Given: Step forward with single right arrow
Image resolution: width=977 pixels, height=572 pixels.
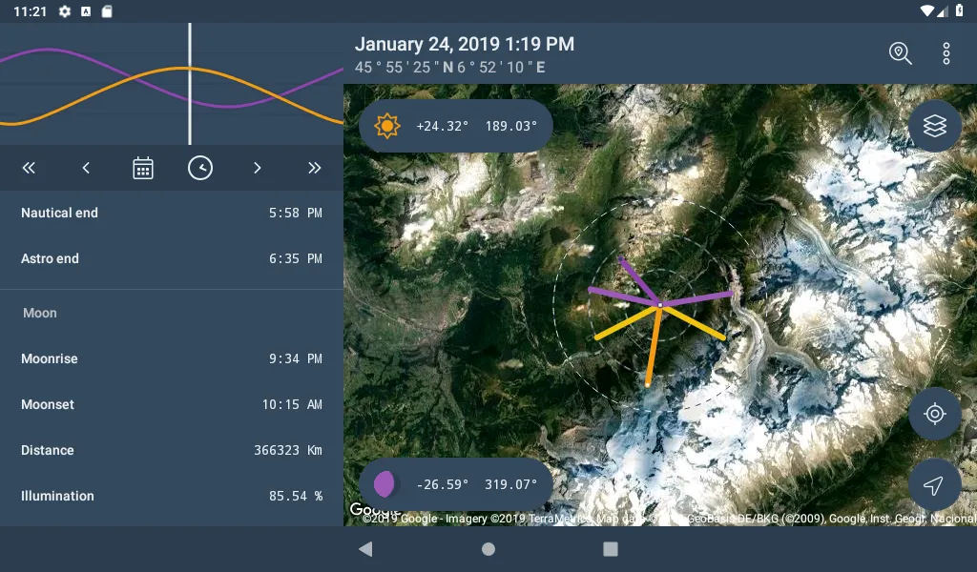Looking at the screenshot, I should pyautogui.click(x=258, y=168).
